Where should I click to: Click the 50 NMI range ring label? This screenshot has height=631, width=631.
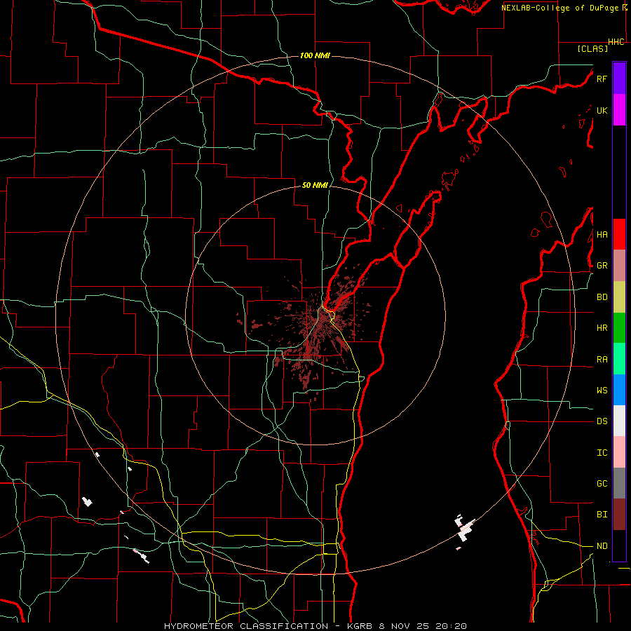(315, 186)
